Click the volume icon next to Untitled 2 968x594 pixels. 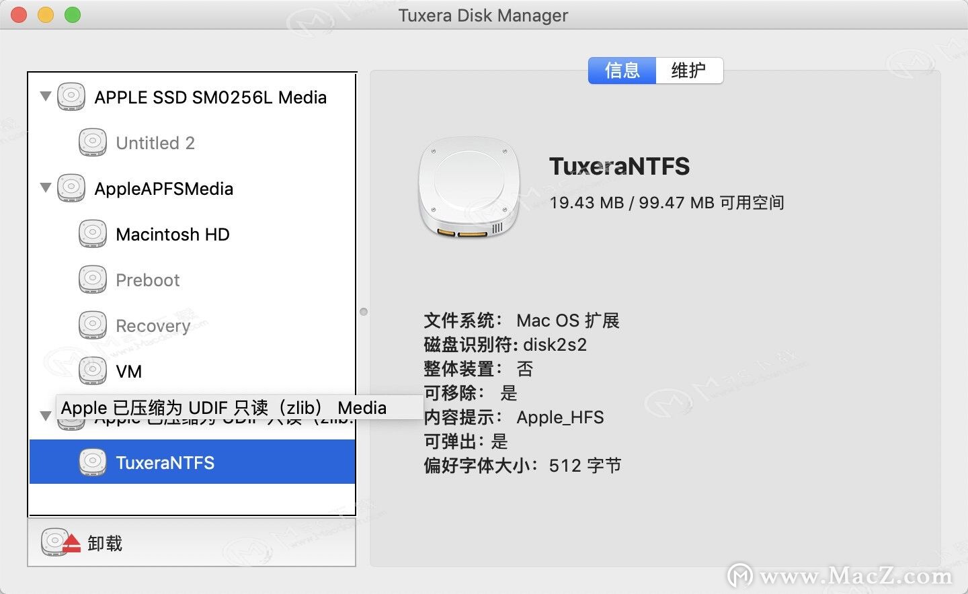[93, 142]
